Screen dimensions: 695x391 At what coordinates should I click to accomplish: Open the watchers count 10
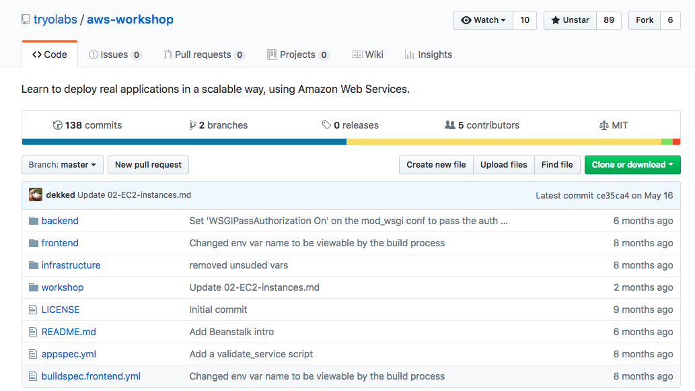coord(525,20)
